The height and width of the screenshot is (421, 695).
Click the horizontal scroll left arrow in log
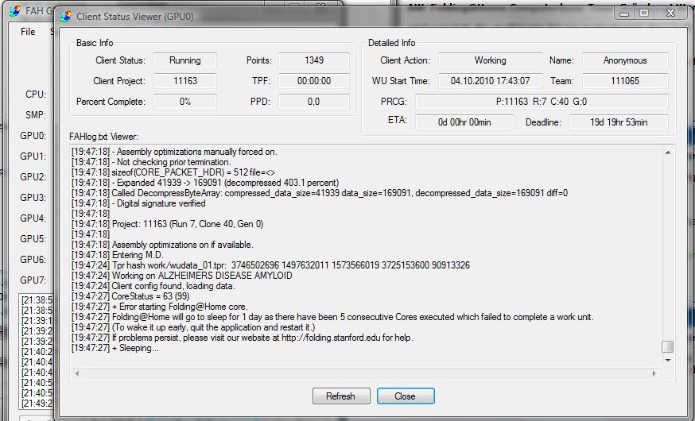pos(76,373)
